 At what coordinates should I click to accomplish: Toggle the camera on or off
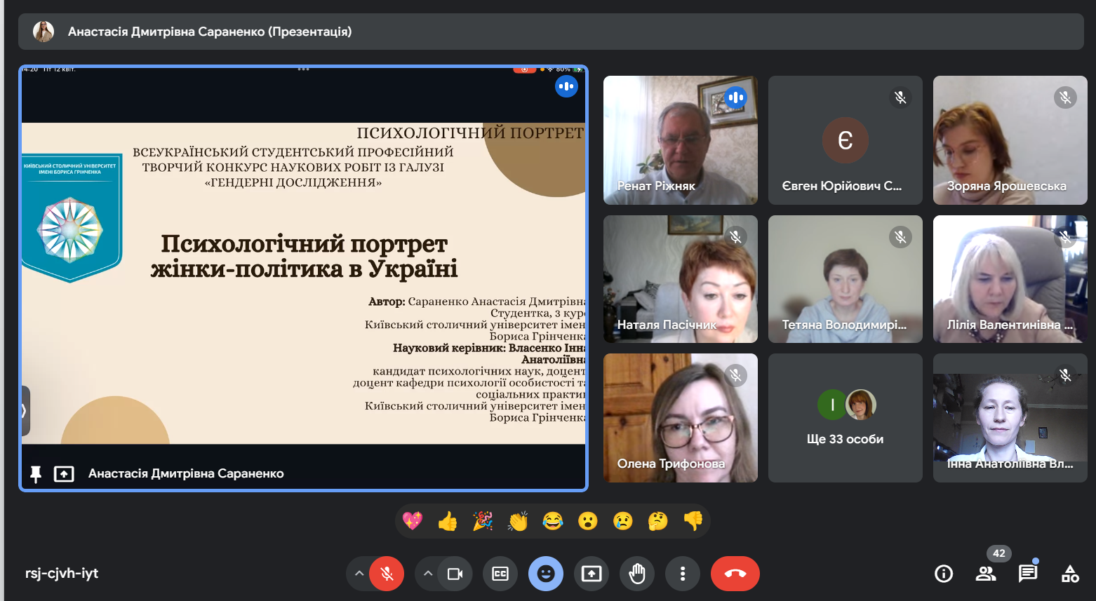(x=455, y=574)
